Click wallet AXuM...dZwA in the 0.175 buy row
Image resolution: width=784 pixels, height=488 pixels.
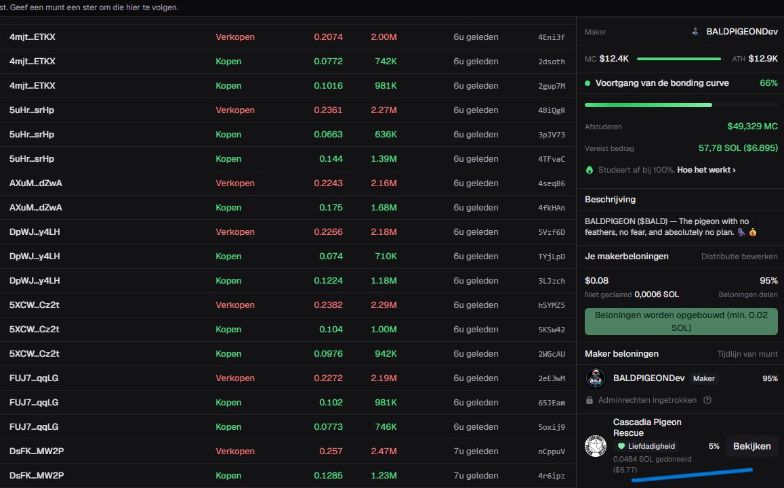[35, 207]
